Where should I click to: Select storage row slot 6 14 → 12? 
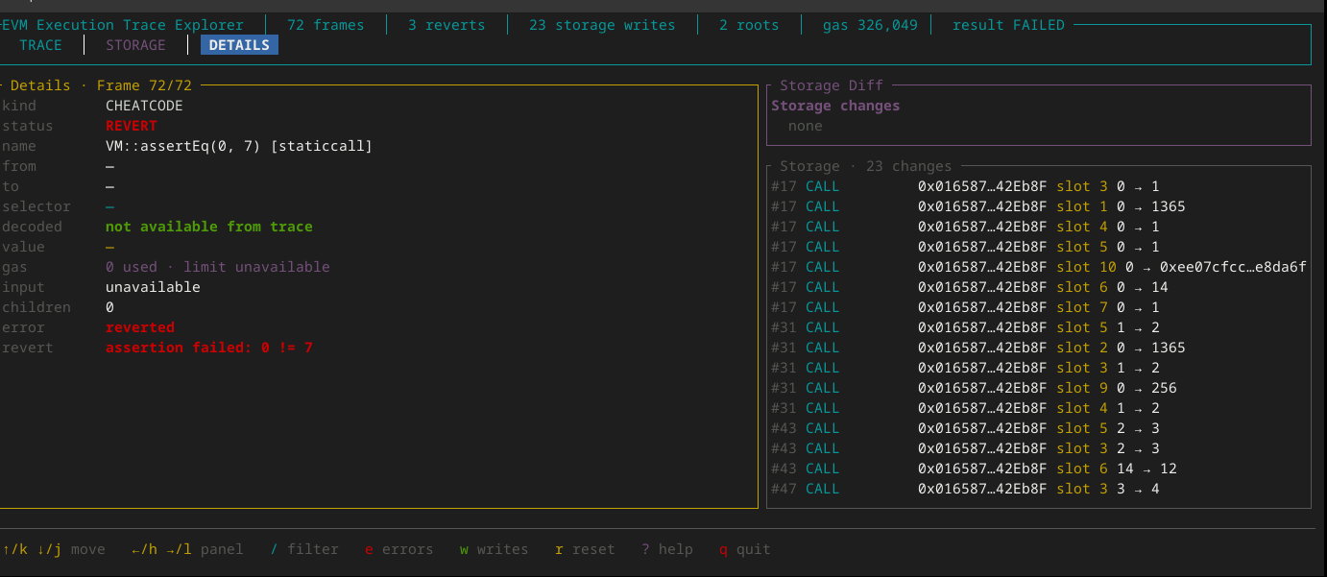(x=1039, y=469)
